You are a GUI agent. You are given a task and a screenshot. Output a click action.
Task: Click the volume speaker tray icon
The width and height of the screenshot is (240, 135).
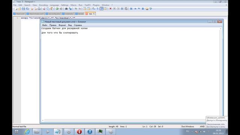click(x=204, y=132)
